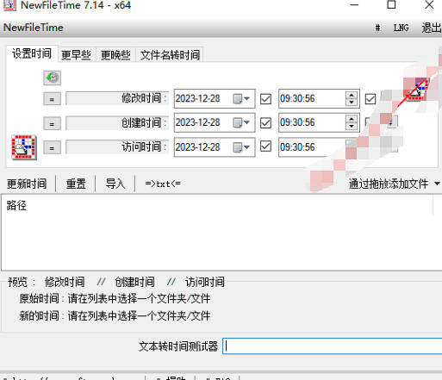Switch to the 设置时间 tab
The height and width of the screenshot is (380, 442).
click(32, 53)
